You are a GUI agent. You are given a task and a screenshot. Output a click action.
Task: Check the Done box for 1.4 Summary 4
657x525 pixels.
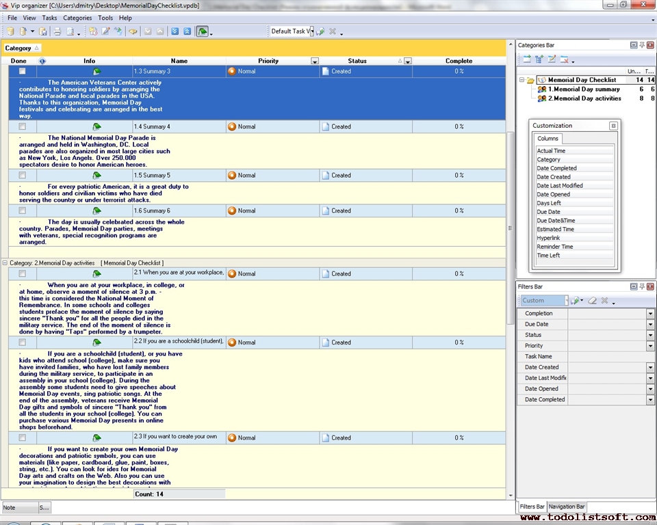point(23,126)
